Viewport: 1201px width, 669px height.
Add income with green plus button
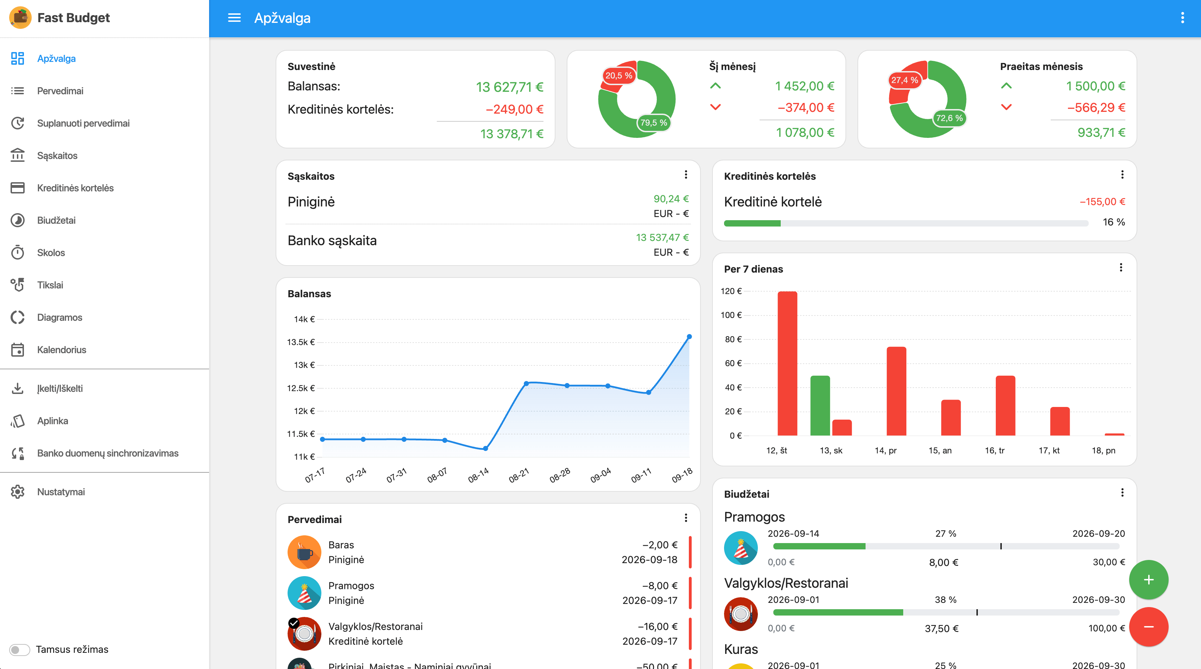(1148, 580)
